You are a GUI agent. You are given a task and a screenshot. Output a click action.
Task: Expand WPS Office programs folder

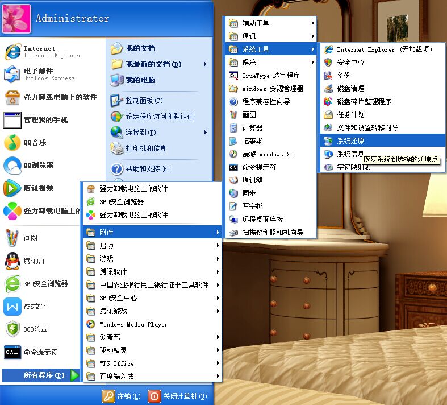click(153, 363)
